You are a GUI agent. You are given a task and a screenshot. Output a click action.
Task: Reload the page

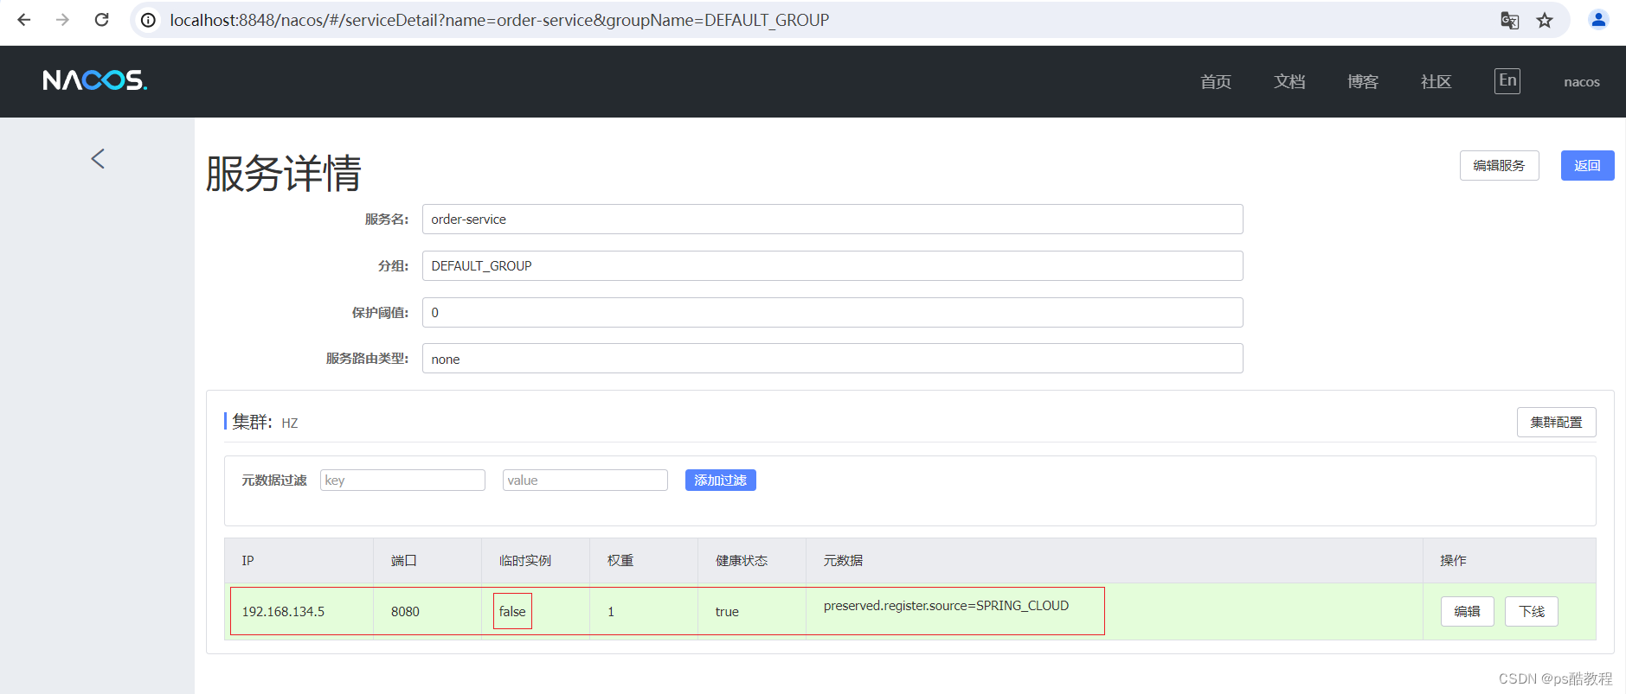[x=101, y=20]
